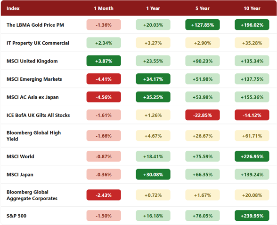This screenshot has height=225, width=277.
Task: Click the +30.08% MSCI Japan value
Action: point(153,174)
